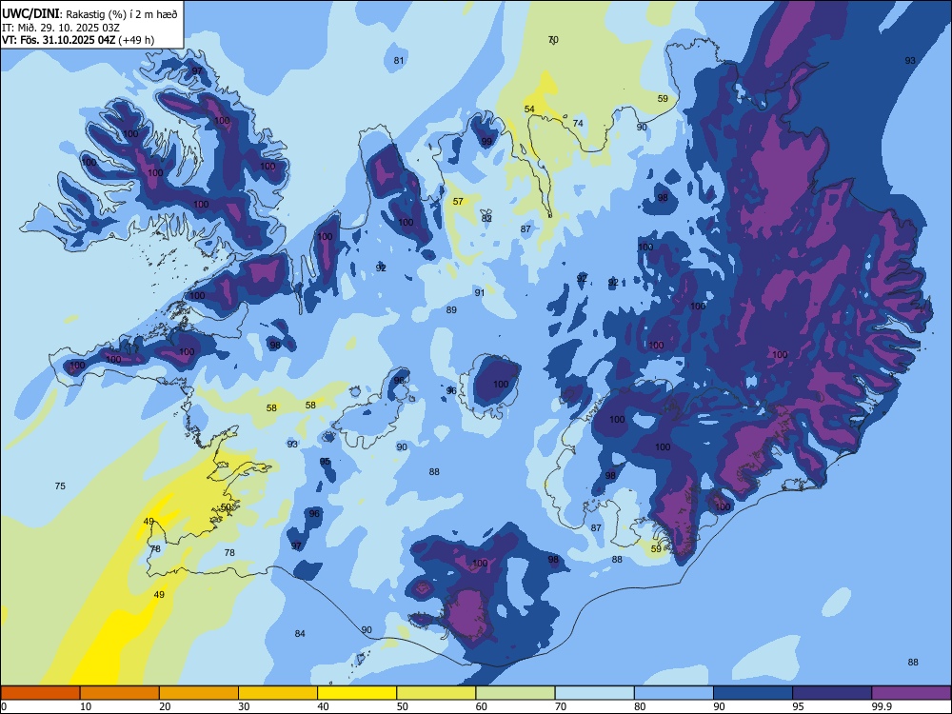Click the pale yellow 50–60 legend swatch

pyautogui.click(x=436, y=693)
